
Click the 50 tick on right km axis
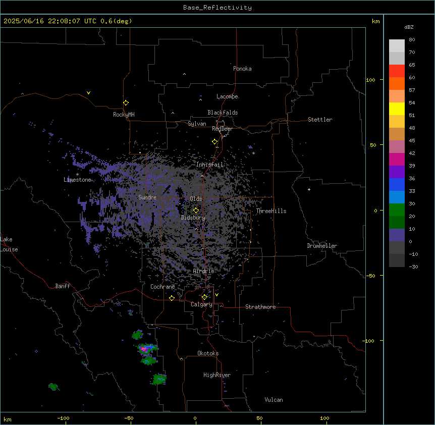coord(373,145)
